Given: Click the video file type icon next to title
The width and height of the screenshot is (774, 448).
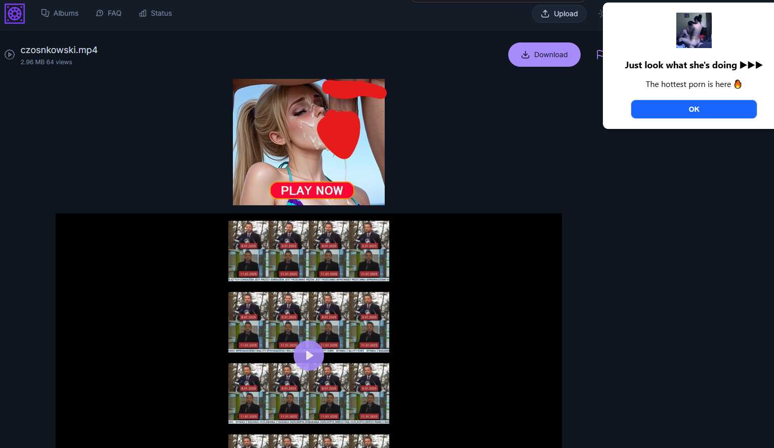Looking at the screenshot, I should pyautogui.click(x=10, y=54).
